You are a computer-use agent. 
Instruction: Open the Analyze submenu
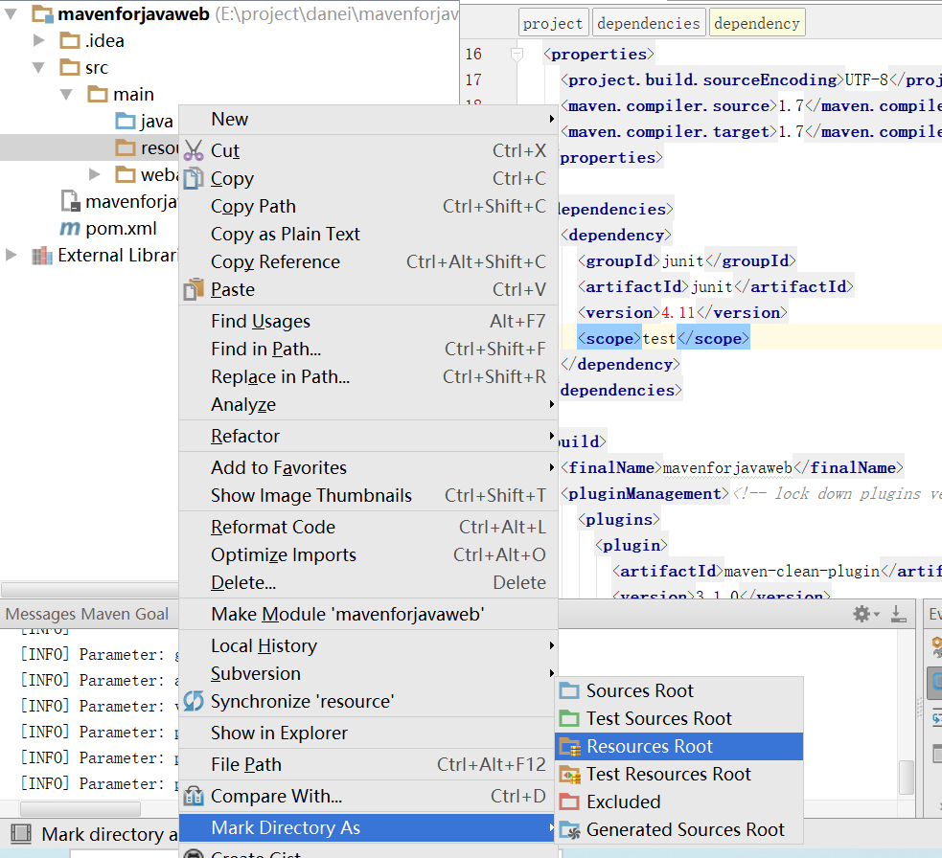tap(368, 404)
